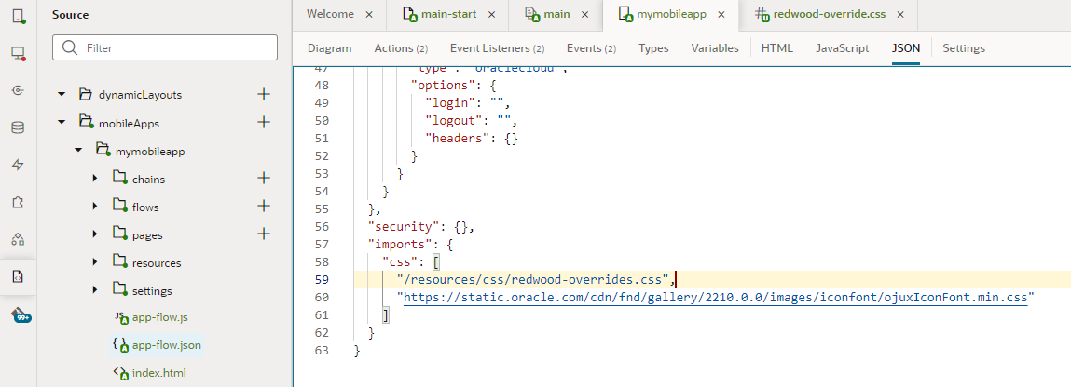This screenshot has width=1071, height=387.
Task: Click the mobileApps folder icon
Action: 86,122
